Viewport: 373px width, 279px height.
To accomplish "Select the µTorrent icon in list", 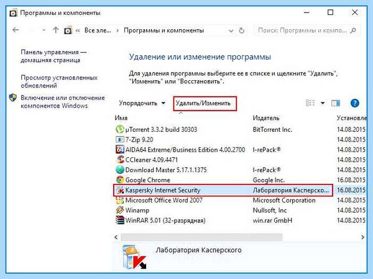I will [x=119, y=129].
